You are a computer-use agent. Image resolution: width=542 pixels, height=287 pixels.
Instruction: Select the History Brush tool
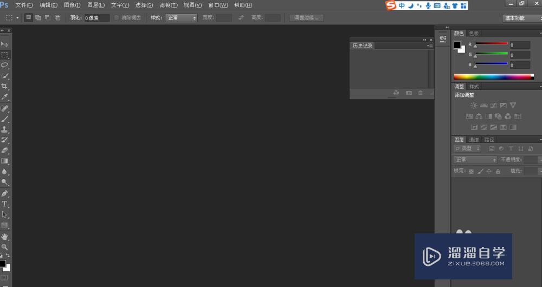click(x=4, y=140)
